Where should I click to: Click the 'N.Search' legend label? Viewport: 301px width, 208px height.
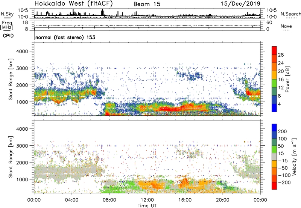[x=290, y=14]
